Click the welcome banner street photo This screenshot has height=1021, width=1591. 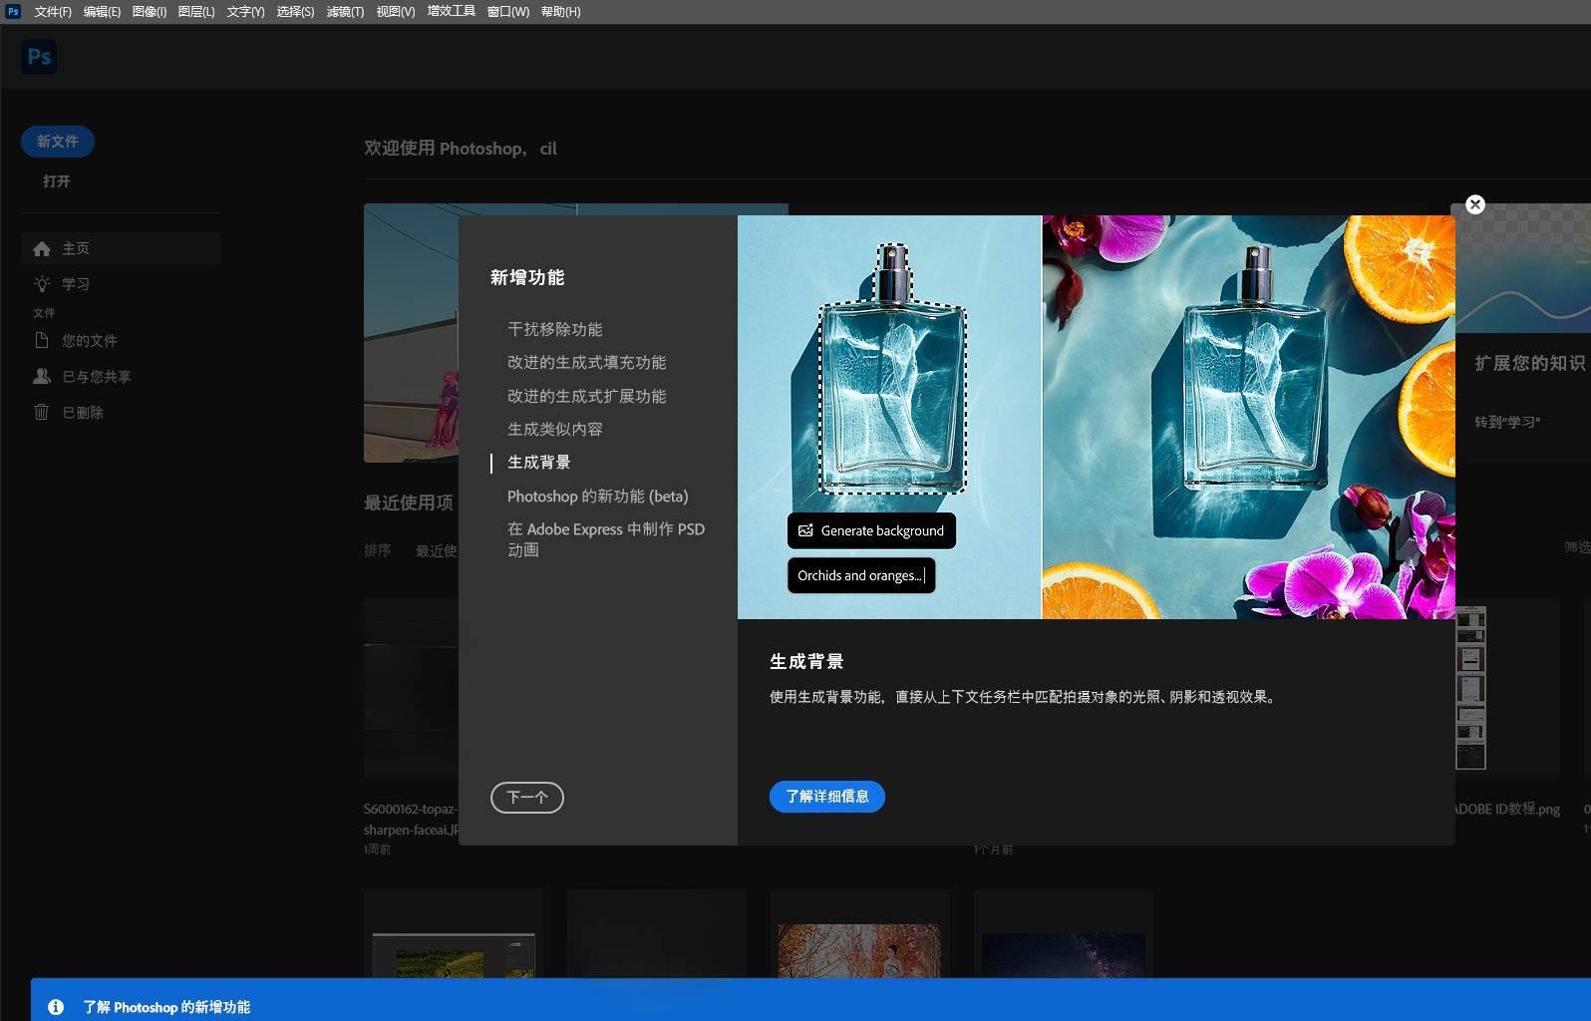click(411, 333)
